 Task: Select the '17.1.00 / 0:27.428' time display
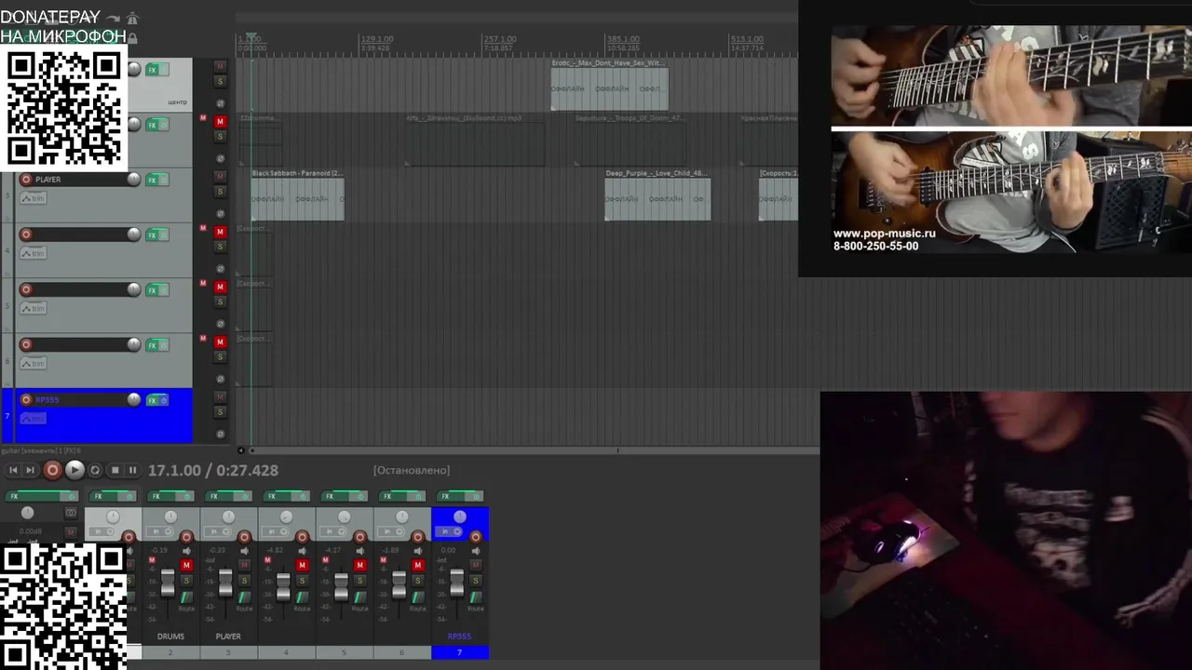(213, 471)
